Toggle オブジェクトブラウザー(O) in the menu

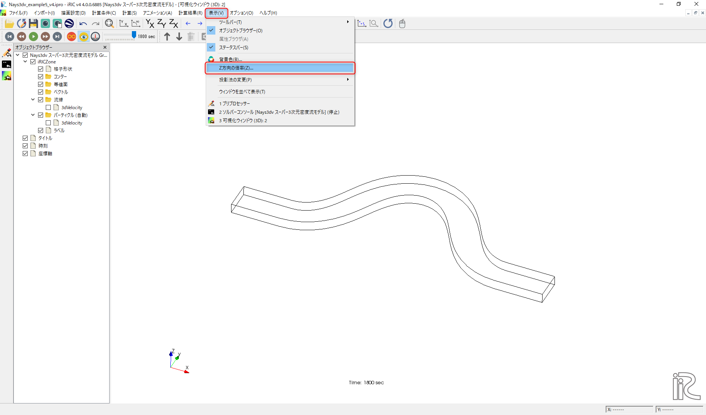(280, 31)
